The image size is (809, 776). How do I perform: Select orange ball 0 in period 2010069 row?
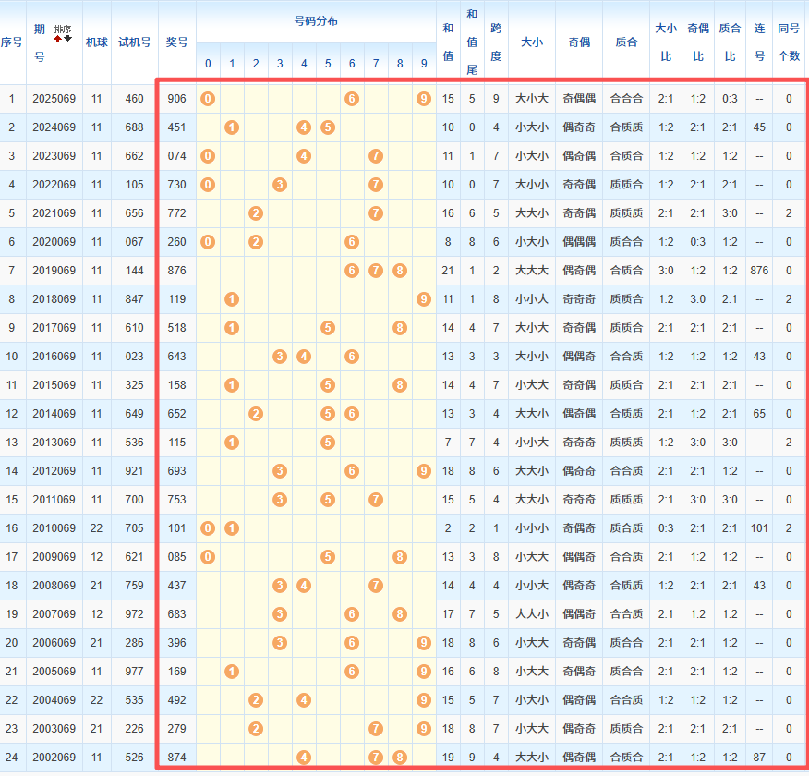208,528
